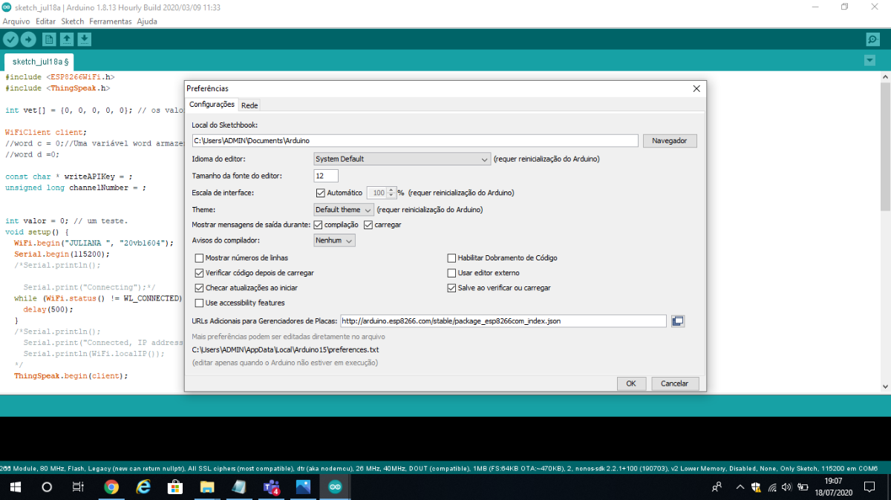891x500 pixels.
Task: Open File Explorer from the taskbar
Action: click(x=207, y=487)
